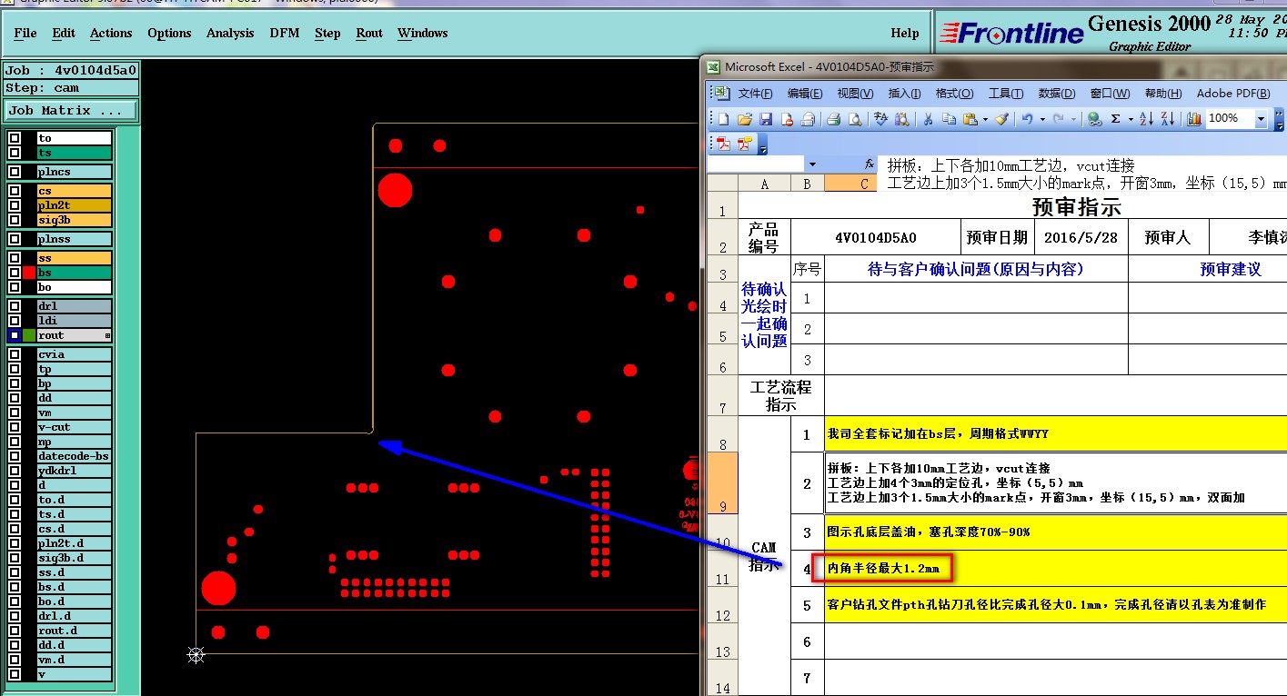Insert hyperlink via globe icon
The height and width of the screenshot is (696, 1287).
point(1095,119)
